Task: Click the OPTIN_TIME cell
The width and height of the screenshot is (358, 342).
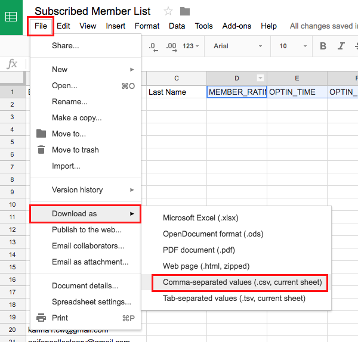Action: [297, 92]
